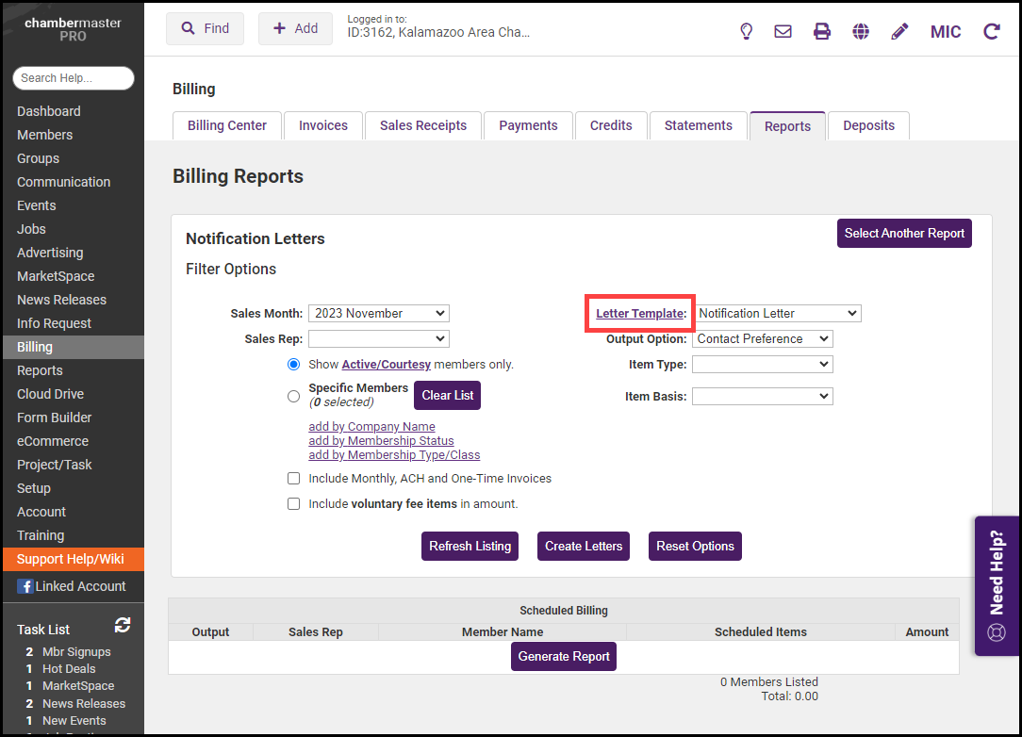This screenshot has height=737, width=1022.
Task: Click the printer icon in header
Action: (x=822, y=31)
